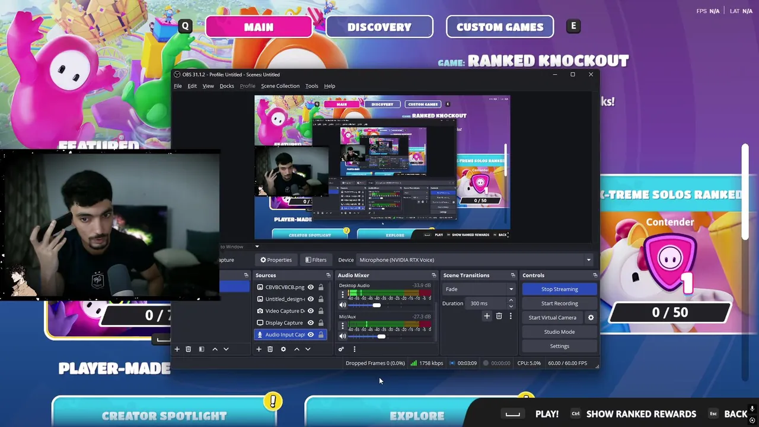Image resolution: width=759 pixels, height=427 pixels.
Task: Move source up in the Sources list
Action: coord(296,349)
